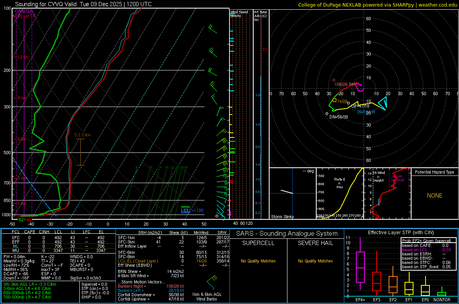Click the K = -22 index
This screenshot has height=304, width=459.
48,257
